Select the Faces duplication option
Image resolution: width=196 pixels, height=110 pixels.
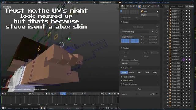coord(147,72)
